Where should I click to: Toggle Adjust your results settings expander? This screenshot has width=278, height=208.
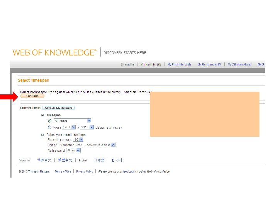(x=42, y=135)
